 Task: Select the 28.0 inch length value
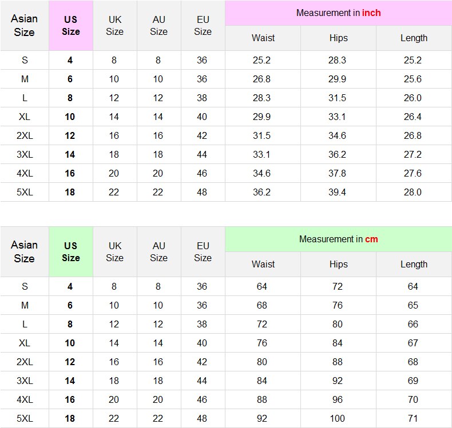pyautogui.click(x=413, y=192)
